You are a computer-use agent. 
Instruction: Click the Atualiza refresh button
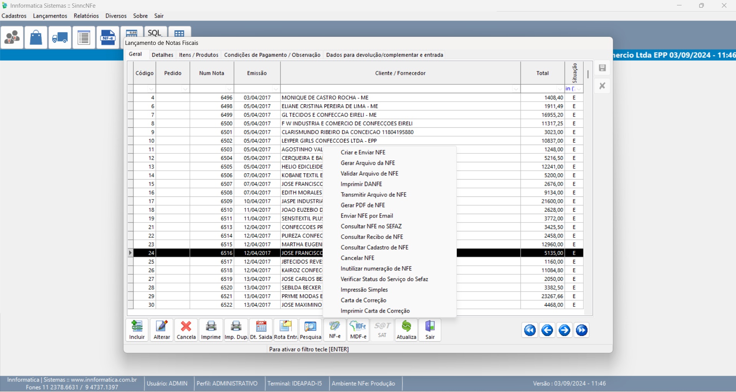tap(407, 330)
